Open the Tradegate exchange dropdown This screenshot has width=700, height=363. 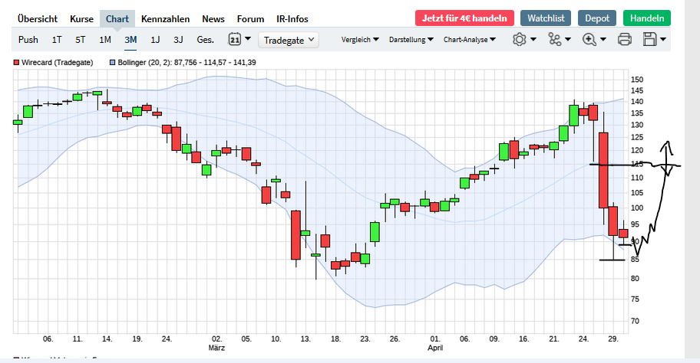point(289,40)
